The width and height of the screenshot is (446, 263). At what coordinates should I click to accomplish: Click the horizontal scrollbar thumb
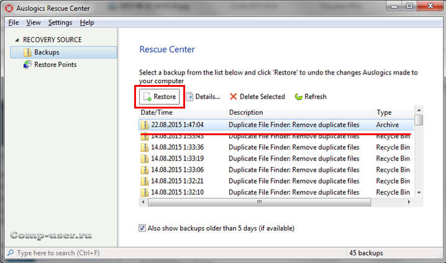260,202
